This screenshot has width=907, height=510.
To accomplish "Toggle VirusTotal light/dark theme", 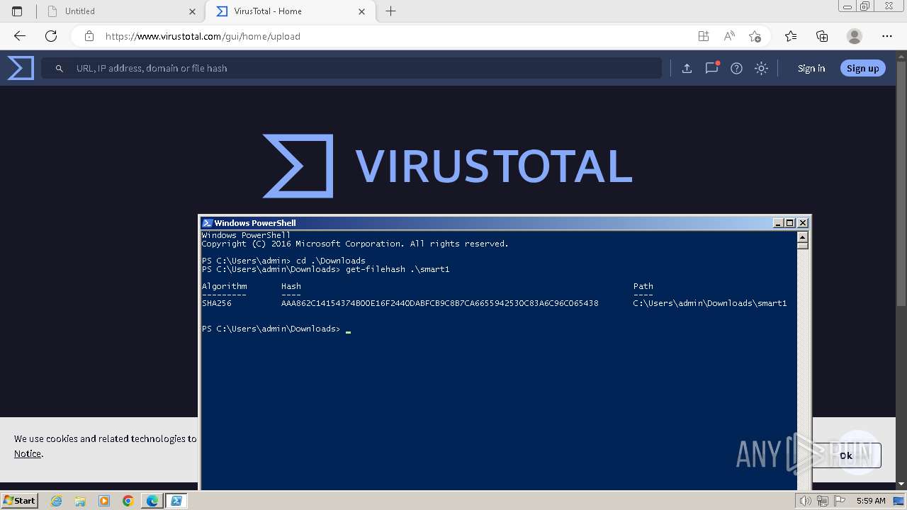I will click(x=761, y=68).
